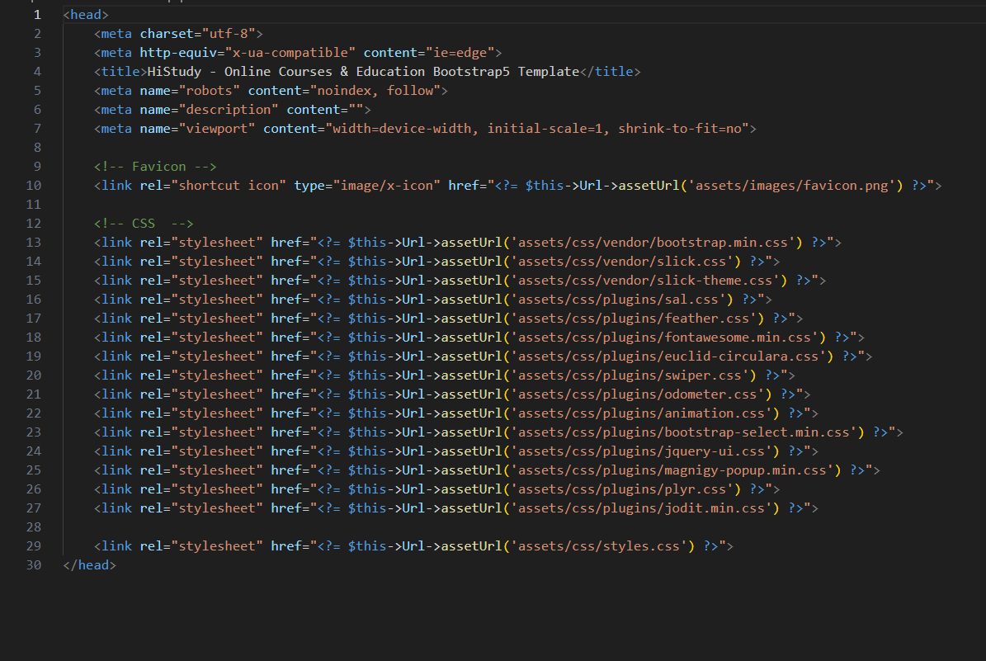986x661 pixels.
Task: Click the charset "utf-8" value
Action: [229, 33]
